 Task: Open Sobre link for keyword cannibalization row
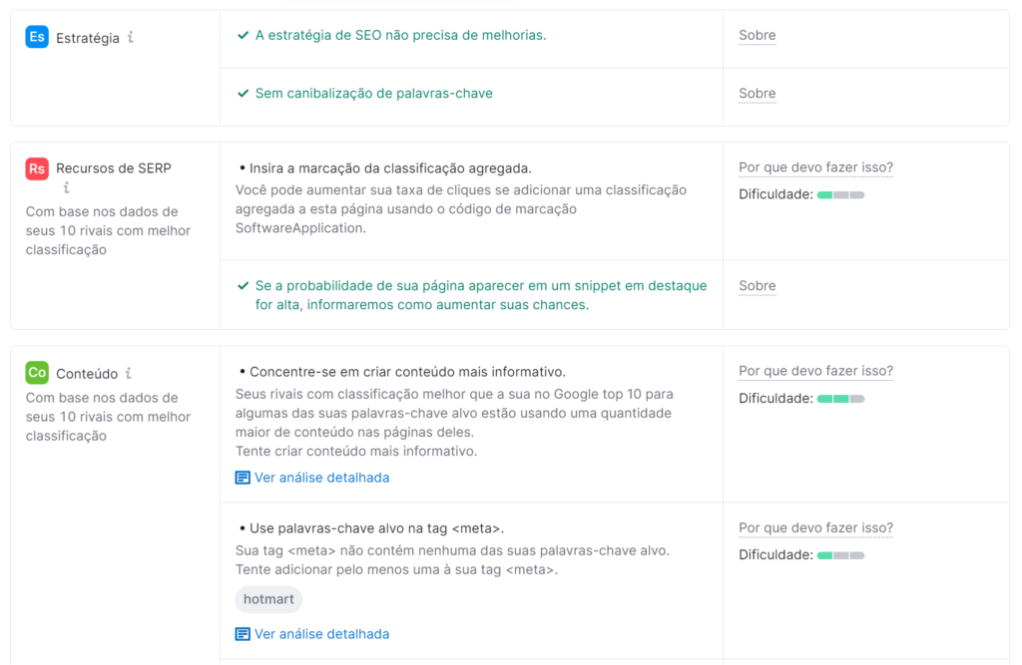coord(757,94)
